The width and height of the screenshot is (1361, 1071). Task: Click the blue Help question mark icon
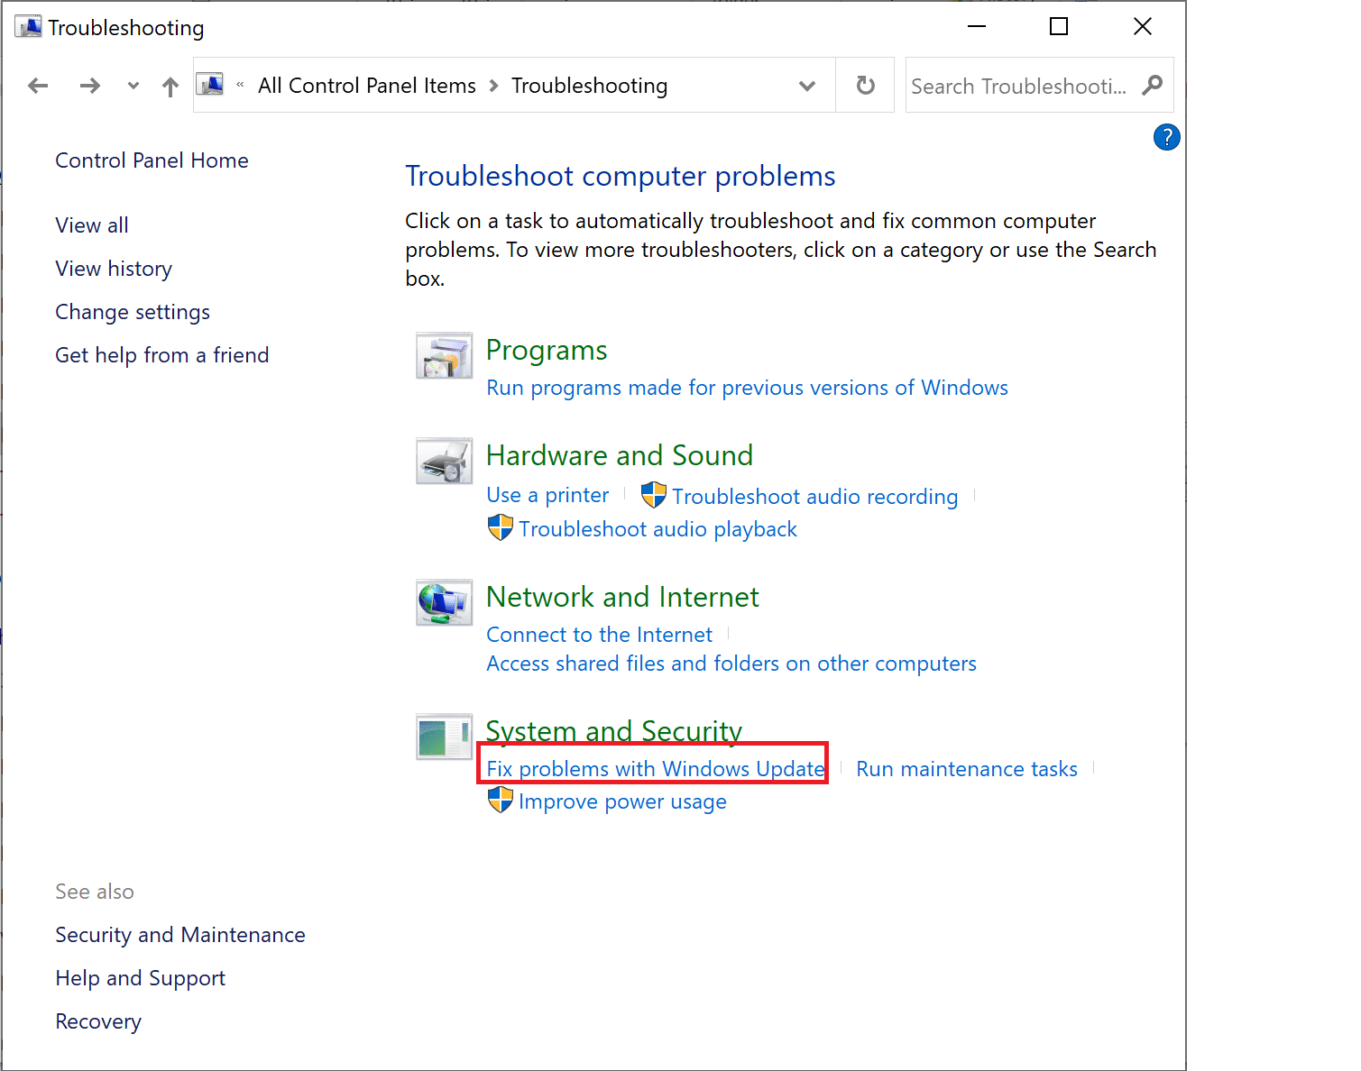pyautogui.click(x=1166, y=137)
